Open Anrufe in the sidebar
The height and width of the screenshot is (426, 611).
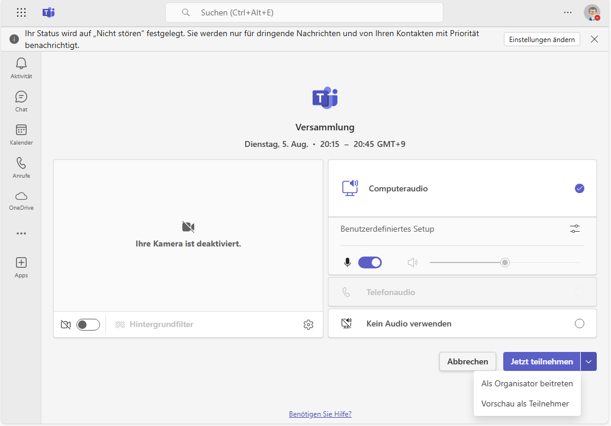point(21,167)
